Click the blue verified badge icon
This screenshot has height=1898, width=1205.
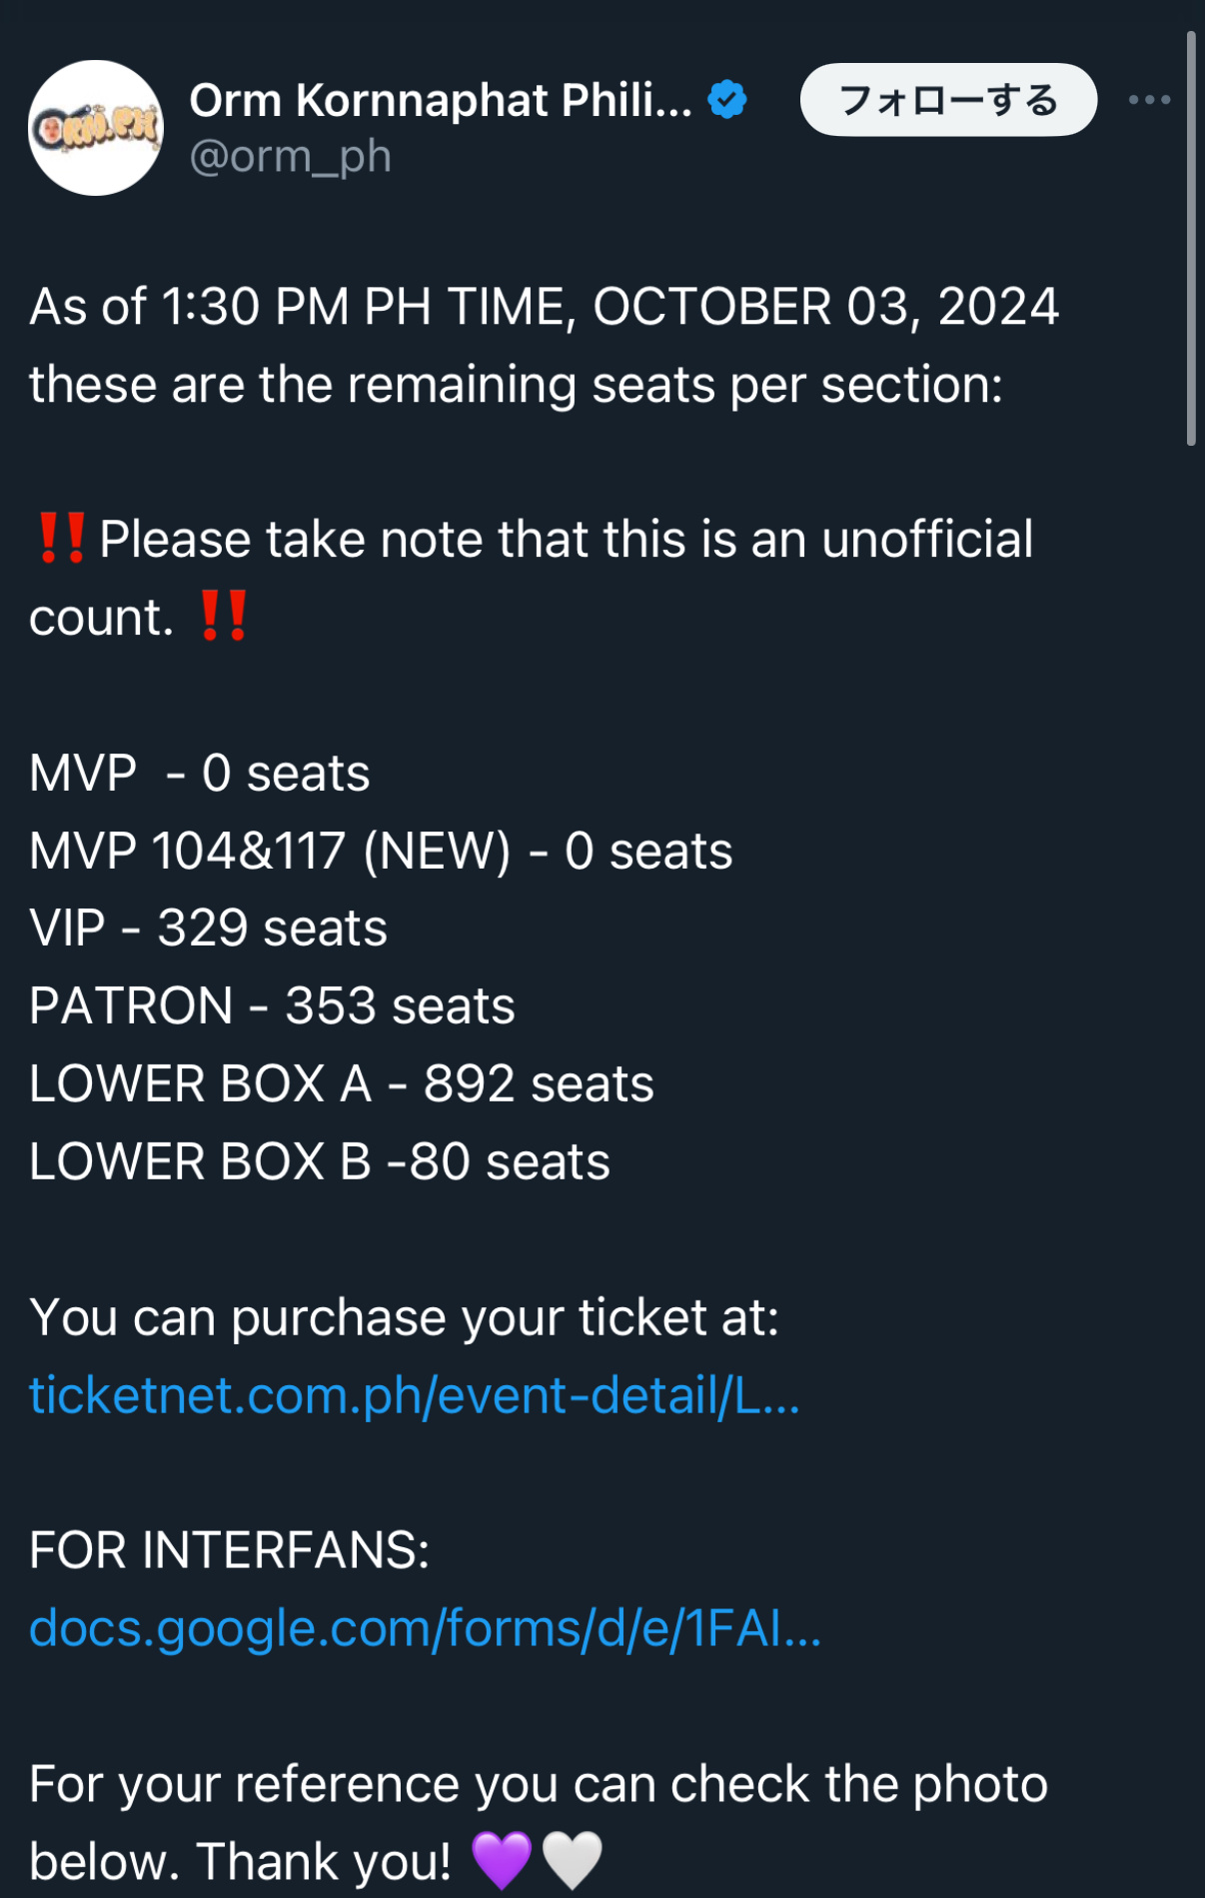pos(727,100)
